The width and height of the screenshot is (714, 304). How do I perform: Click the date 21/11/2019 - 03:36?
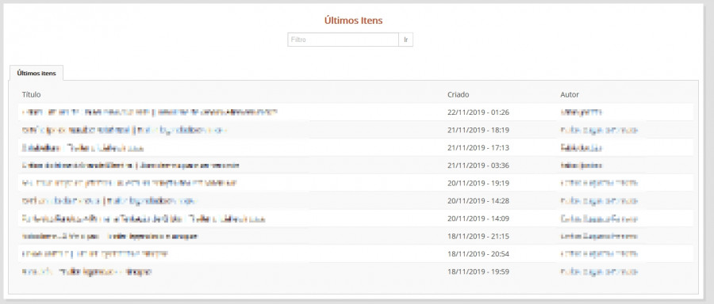[478, 165]
